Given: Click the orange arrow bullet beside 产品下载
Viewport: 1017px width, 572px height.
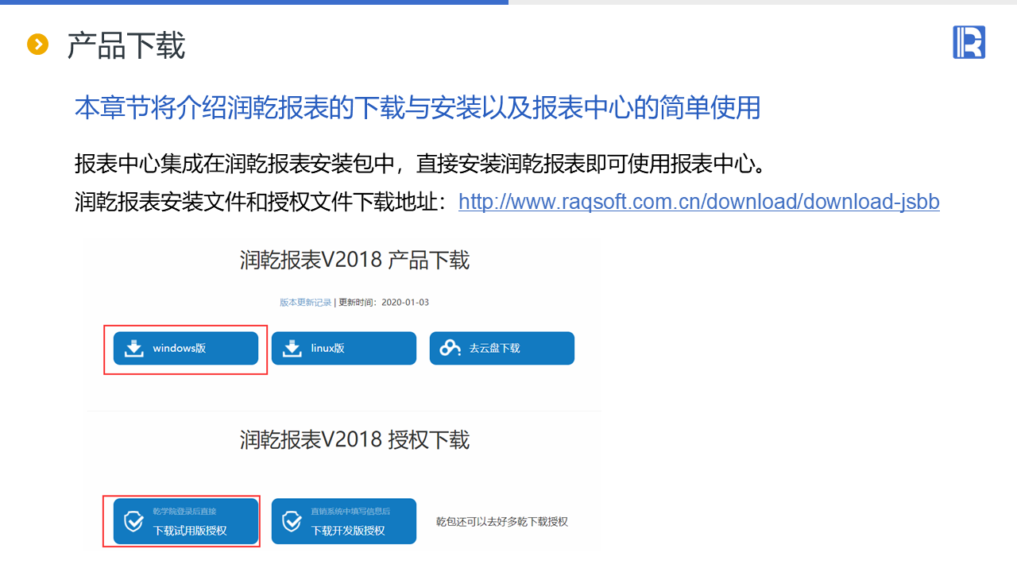Looking at the screenshot, I should (38, 45).
